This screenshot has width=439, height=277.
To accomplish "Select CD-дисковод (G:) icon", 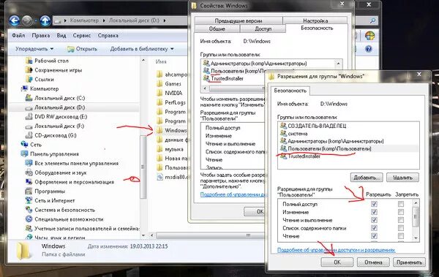I will [29, 135].
